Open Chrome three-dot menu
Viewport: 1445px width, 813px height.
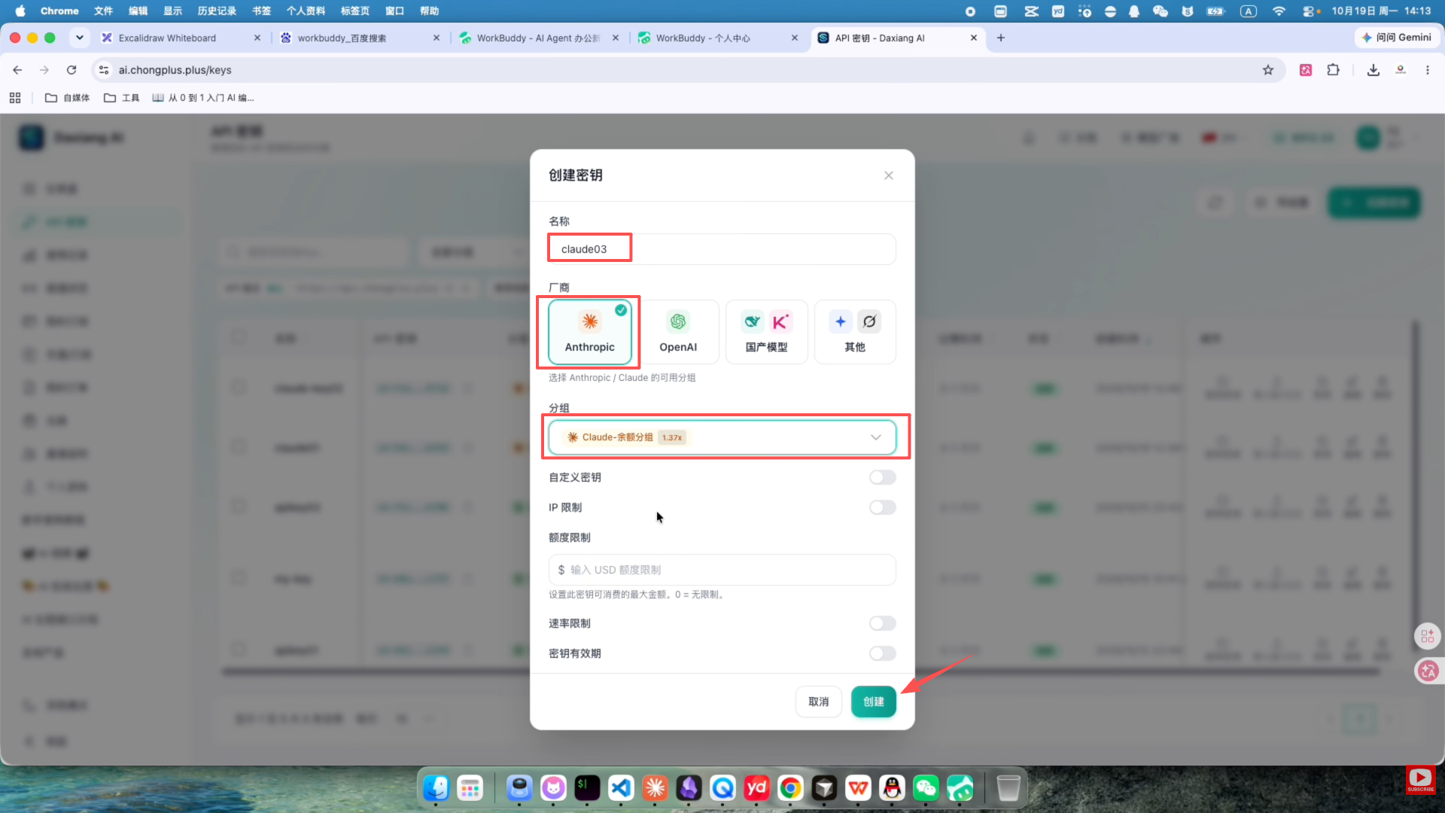pos(1428,70)
